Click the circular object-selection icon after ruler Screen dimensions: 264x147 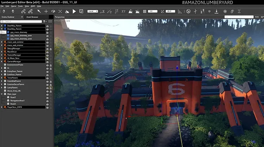(188, 12)
